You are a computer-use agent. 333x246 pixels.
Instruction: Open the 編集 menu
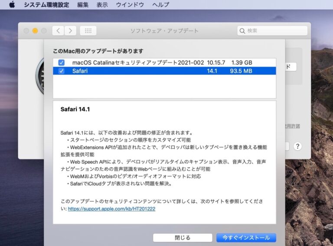pos(83,5)
